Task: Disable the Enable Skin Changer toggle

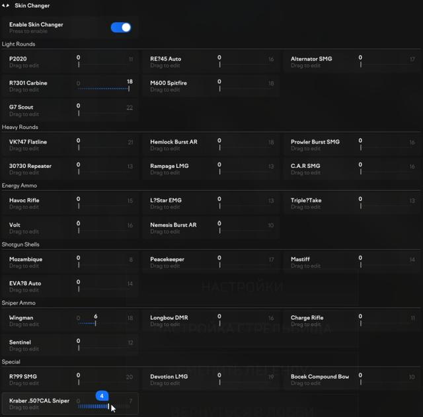Action: point(121,28)
